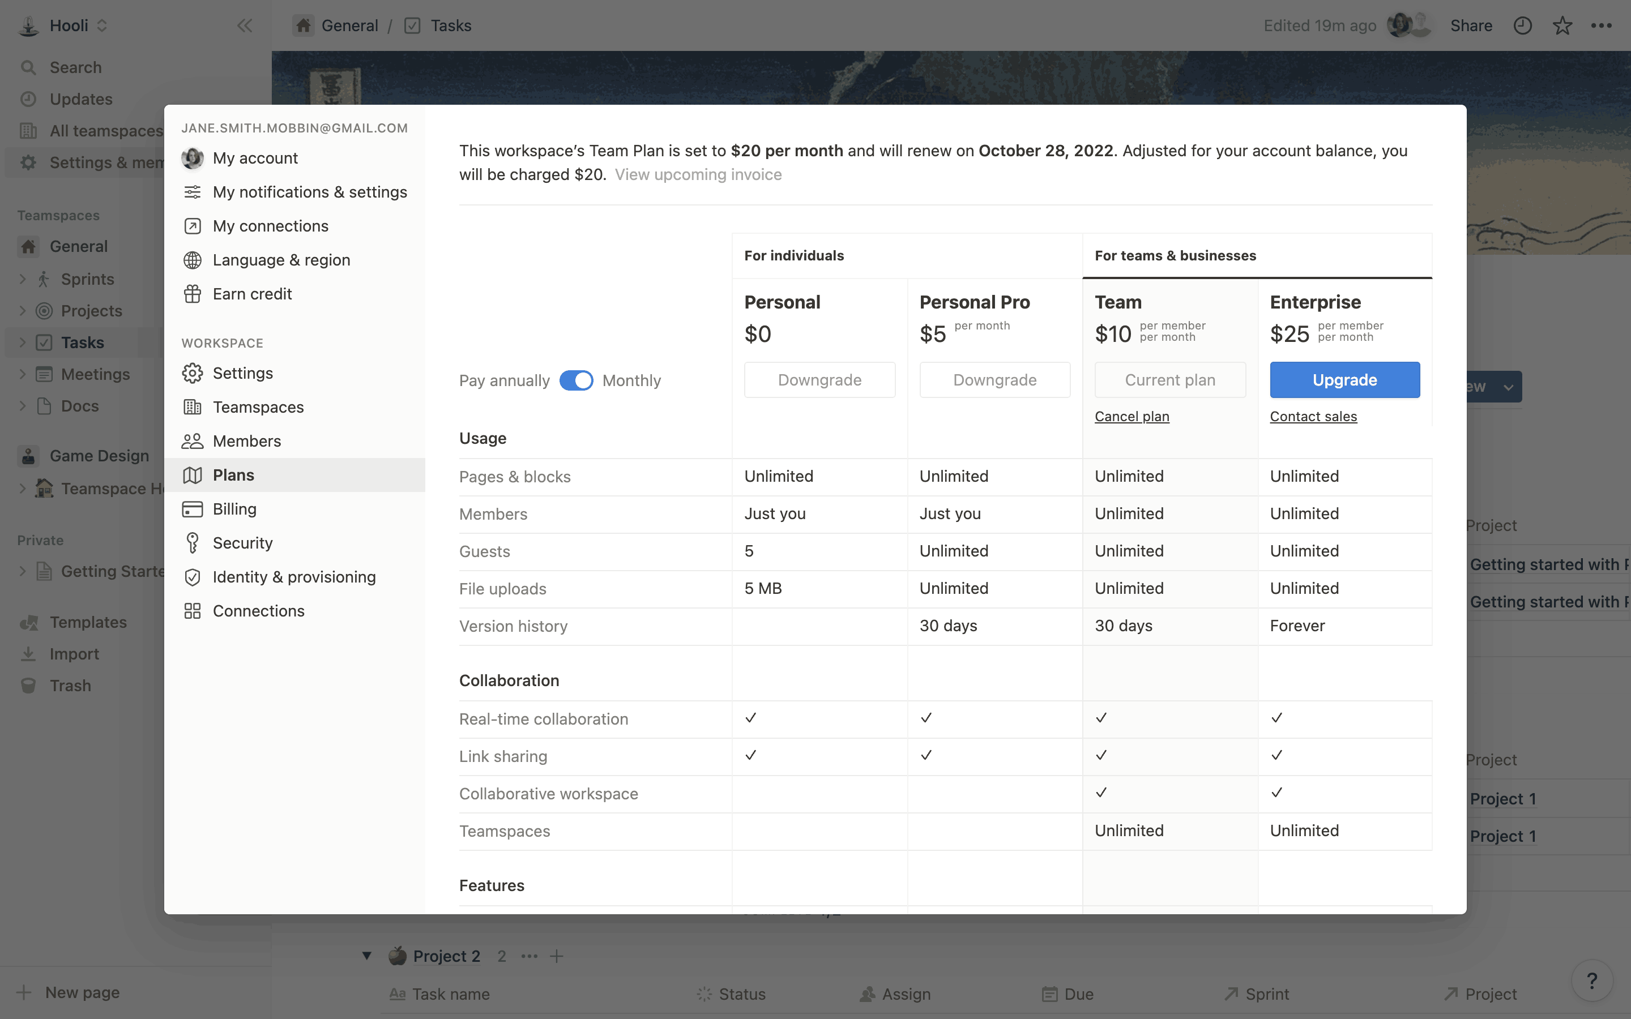Open Billing in workspace settings
Viewport: 1631px width, 1019px height.
coord(234,509)
